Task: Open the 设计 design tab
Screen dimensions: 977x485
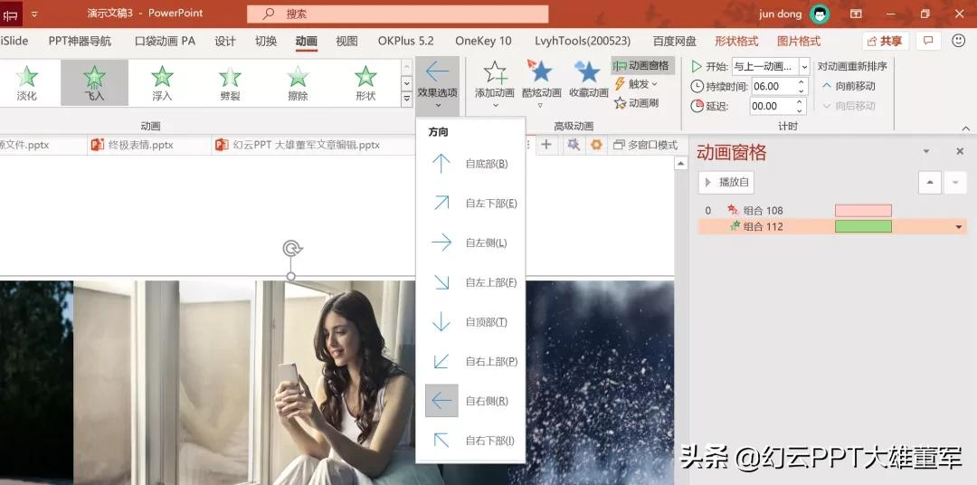Action: click(225, 41)
